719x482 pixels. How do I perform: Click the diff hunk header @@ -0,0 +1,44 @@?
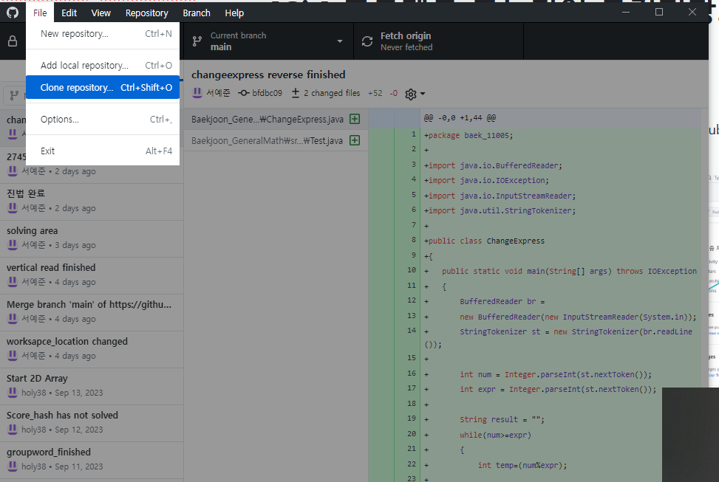pyautogui.click(x=460, y=118)
